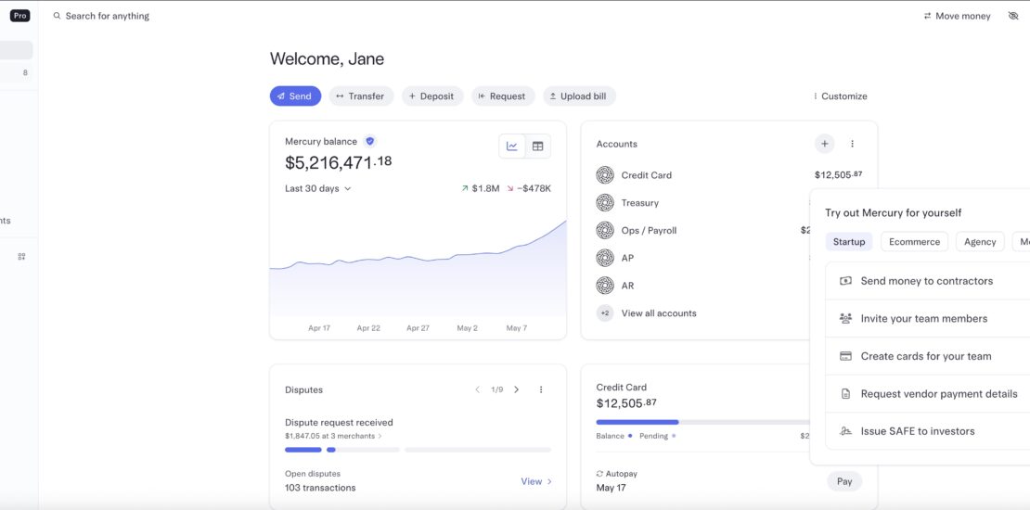Viewport: 1030px width, 510px height.
Task: Click the Mercury balance shield icon
Action: 370,141
